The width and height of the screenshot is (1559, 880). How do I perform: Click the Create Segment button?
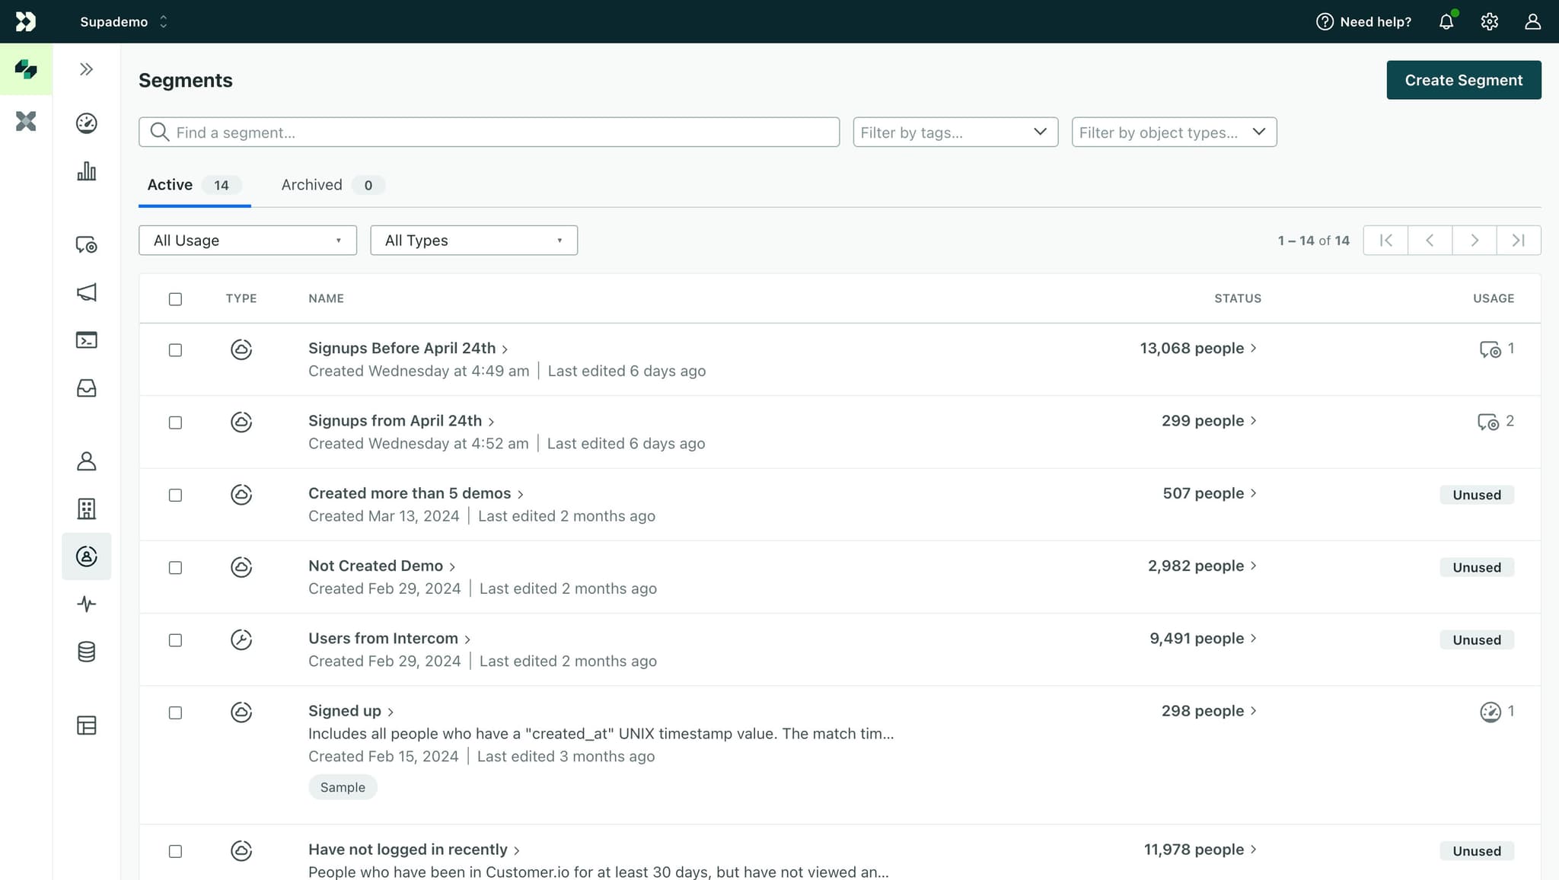pos(1462,79)
